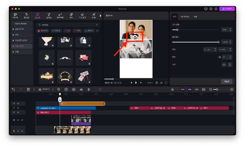Click the opacity slider handle
The width and height of the screenshot is (245, 147).
tap(218, 42)
